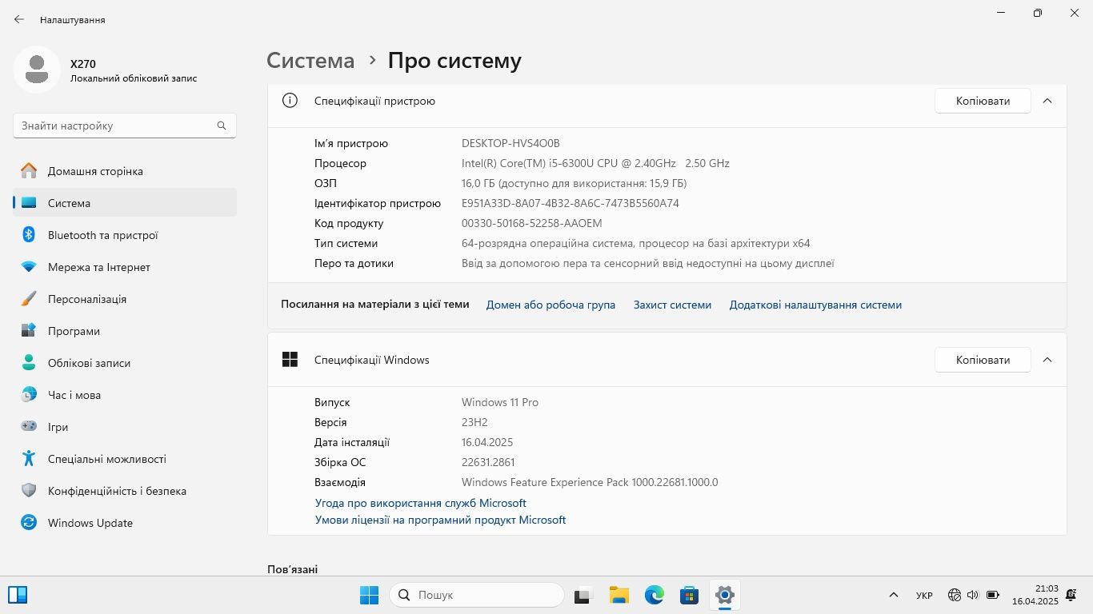Open the clock showing 21:03 16.04.2025

point(1035,595)
